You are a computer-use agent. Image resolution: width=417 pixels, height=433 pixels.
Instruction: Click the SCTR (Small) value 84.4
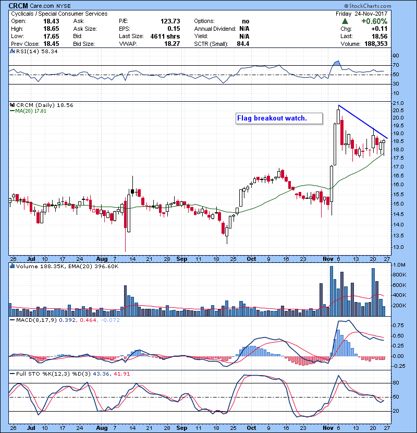click(x=243, y=44)
